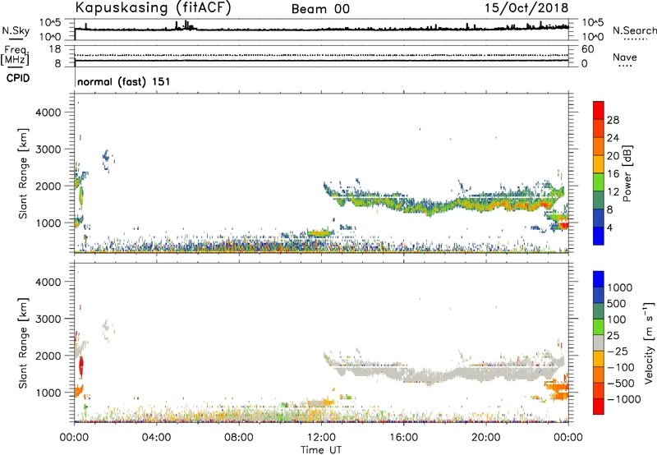Screen dimensions: 657x455
Task: Click velocity colorbar tick label '-1000'
Action: tap(623, 399)
